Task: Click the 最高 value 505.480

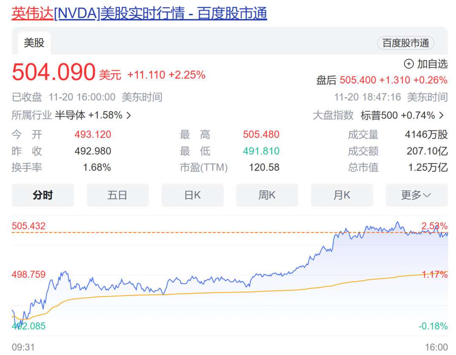Action: click(x=261, y=134)
